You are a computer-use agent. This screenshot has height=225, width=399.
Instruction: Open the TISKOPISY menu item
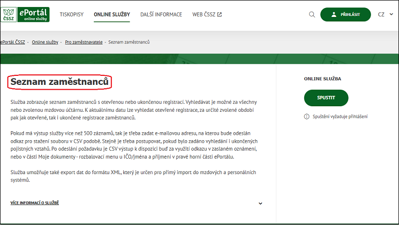point(71,14)
